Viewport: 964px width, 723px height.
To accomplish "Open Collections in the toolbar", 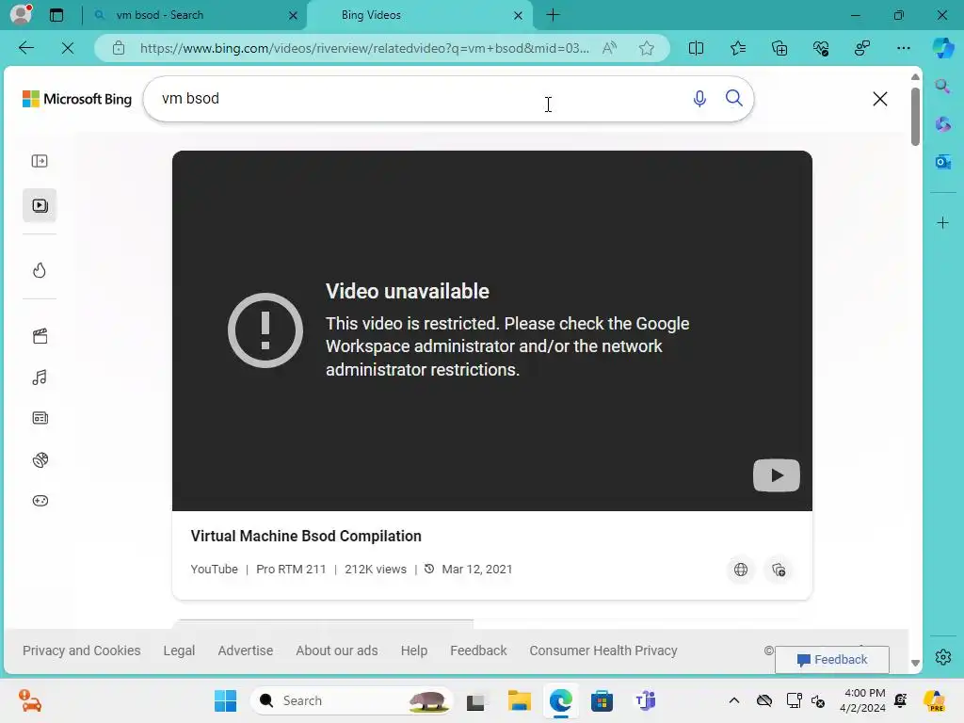I will click(x=779, y=48).
